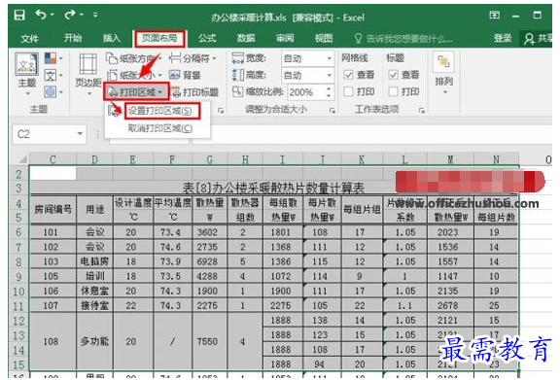Open the 主题 themes gallery button
This screenshot has width=560, height=380.
click(x=27, y=74)
